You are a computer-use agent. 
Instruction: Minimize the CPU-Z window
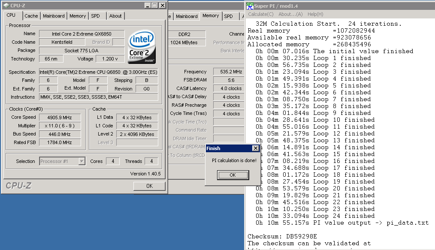pyautogui.click(x=148, y=5)
